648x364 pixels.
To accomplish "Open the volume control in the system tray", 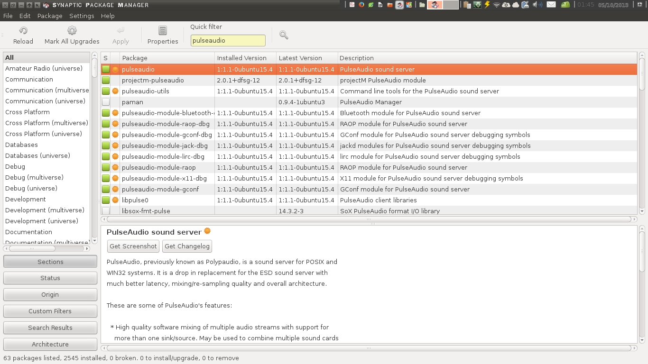I will (537, 5).
